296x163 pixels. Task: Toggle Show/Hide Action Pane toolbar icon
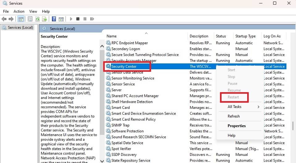pyautogui.click(x=61, y=19)
